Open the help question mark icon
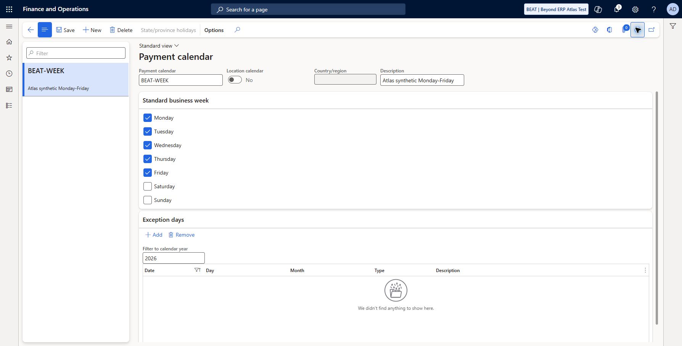The image size is (682, 346). point(654,10)
